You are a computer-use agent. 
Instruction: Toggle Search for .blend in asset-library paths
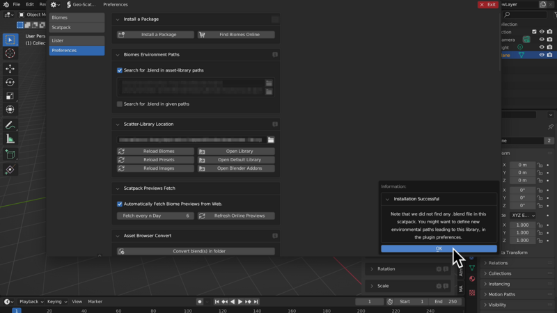[120, 70]
